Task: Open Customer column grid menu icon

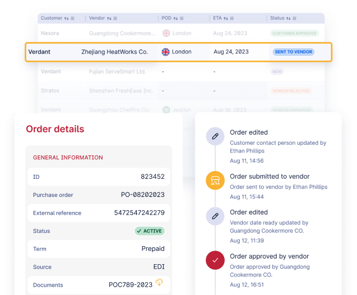Action: (x=72, y=19)
